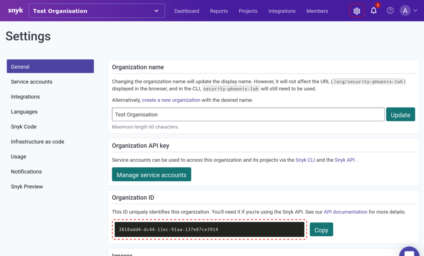Follow the create a new organization link
The width and height of the screenshot is (424, 256).
click(x=171, y=100)
